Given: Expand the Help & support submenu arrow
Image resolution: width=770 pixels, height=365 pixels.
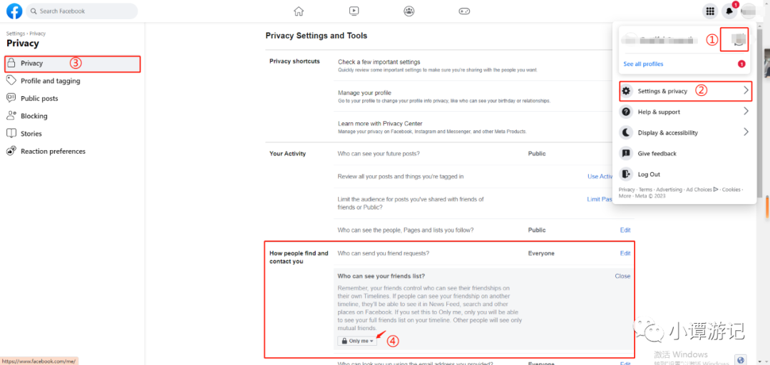Looking at the screenshot, I should [x=746, y=112].
